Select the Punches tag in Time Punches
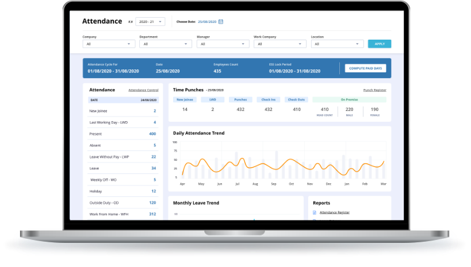Screen dimensions: 471x267 point(240,99)
